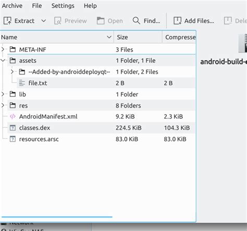Click the '1 Folder' size cell for lib
The image size is (247, 231).
click(x=127, y=94)
